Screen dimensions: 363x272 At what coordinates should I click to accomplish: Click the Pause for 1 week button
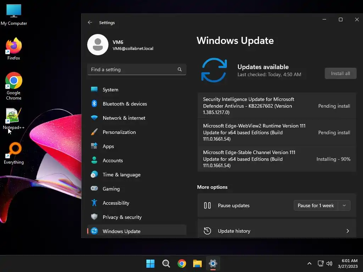click(316, 205)
